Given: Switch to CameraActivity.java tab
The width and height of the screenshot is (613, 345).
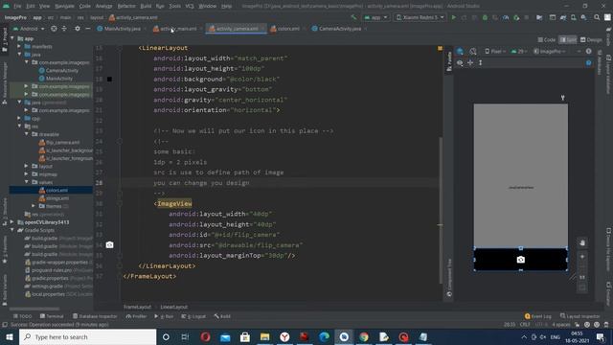Looking at the screenshot, I should coord(339,29).
